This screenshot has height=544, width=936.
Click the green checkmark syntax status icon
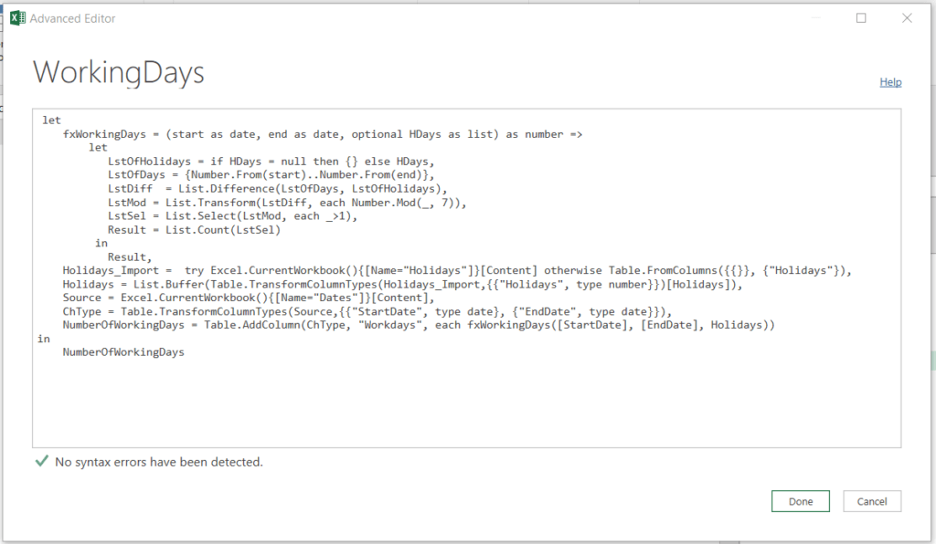(x=41, y=462)
